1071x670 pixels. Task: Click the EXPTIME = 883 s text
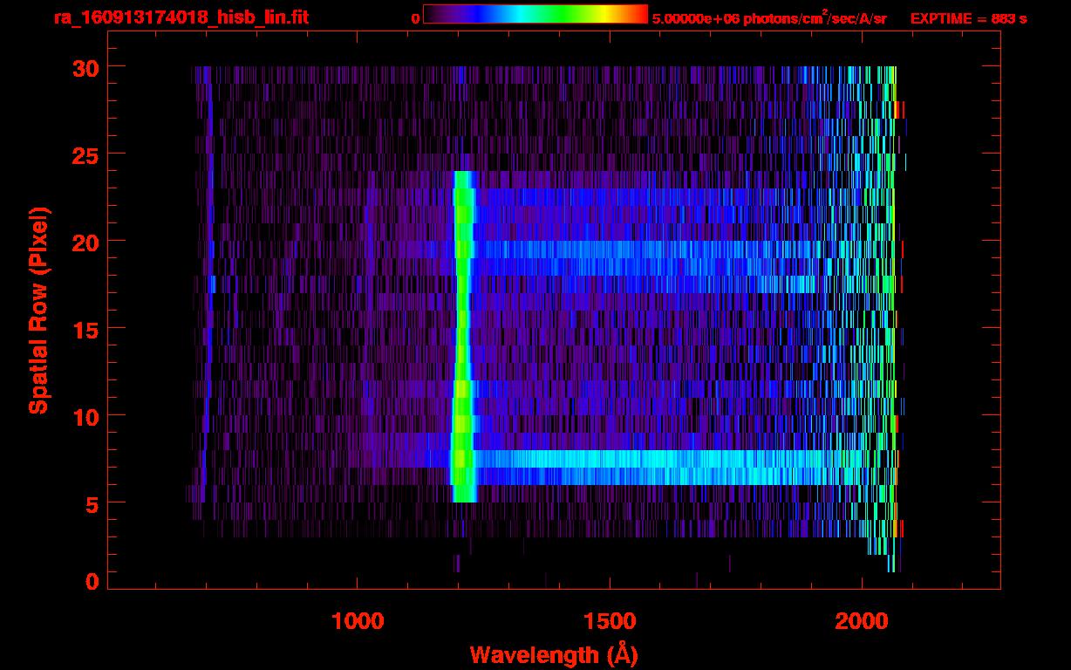pos(969,18)
